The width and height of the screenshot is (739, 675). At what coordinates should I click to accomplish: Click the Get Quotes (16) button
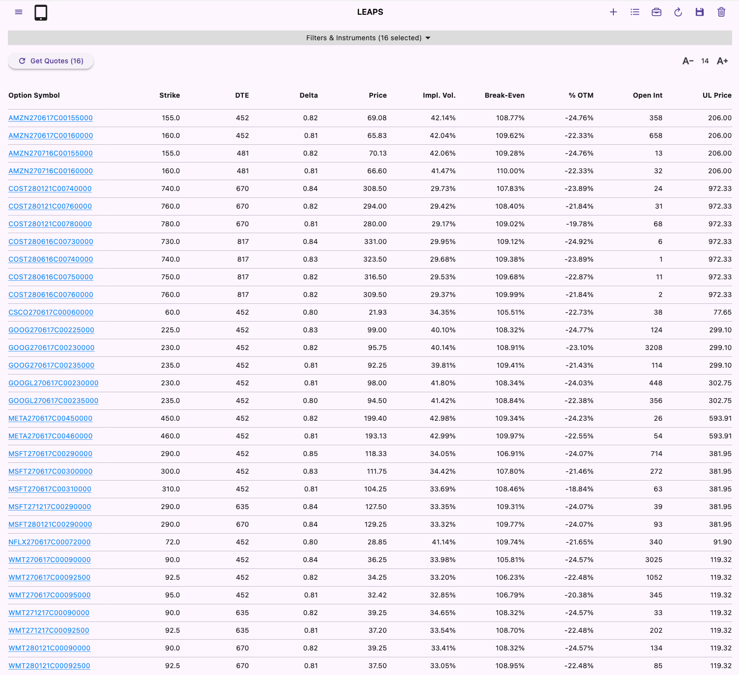click(x=51, y=60)
